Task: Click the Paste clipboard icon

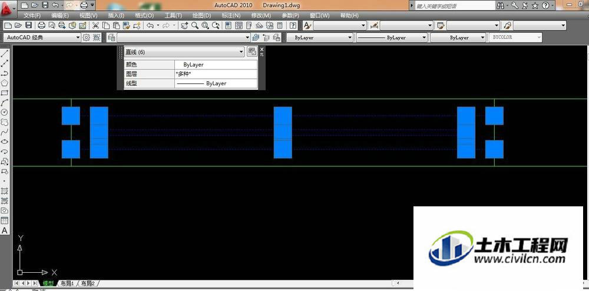Action: tap(117, 25)
